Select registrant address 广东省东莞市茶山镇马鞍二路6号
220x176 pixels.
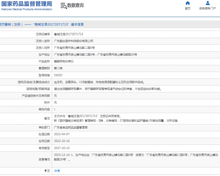point(74,48)
